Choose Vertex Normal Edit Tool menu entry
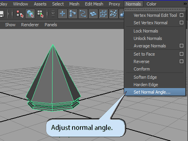The width and height of the screenshot is (188, 141). 155,15
